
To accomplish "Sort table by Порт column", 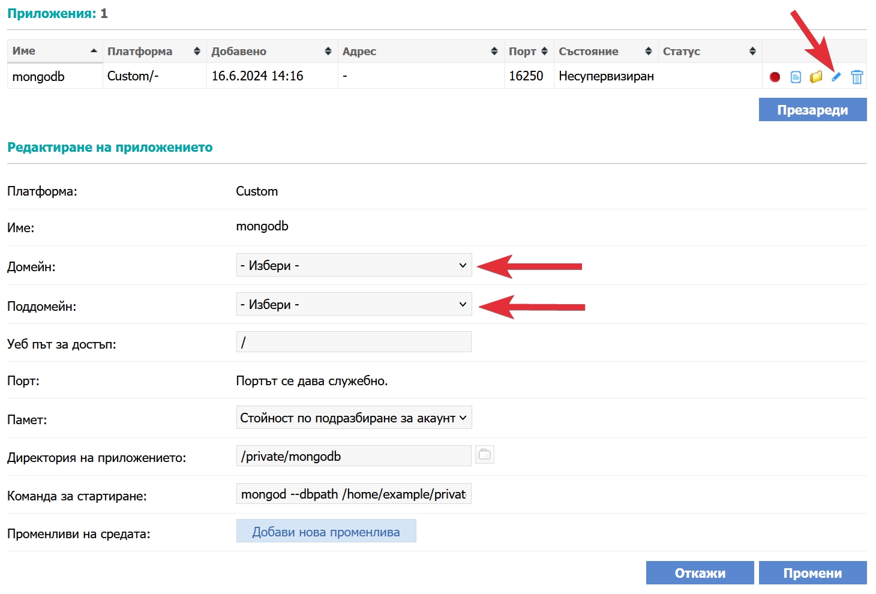I will click(529, 51).
